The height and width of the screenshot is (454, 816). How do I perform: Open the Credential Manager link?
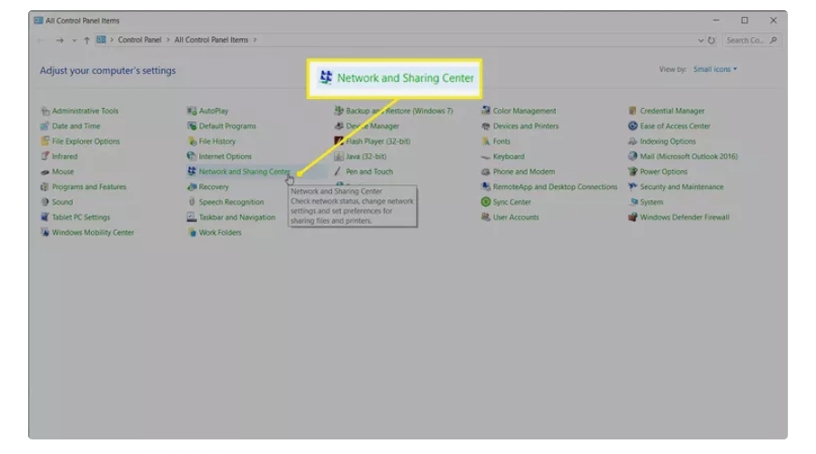(672, 111)
